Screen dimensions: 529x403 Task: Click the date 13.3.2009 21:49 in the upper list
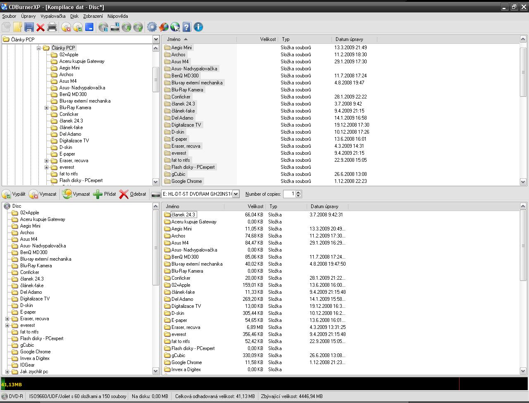350,48
